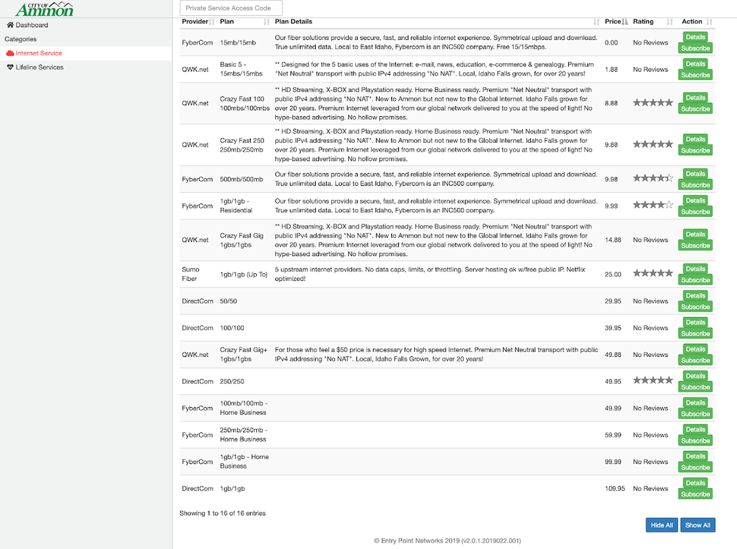The height and width of the screenshot is (549, 737).
Task: Subscribe to the DirectCom 1gb/1gb plan
Action: (x=695, y=494)
